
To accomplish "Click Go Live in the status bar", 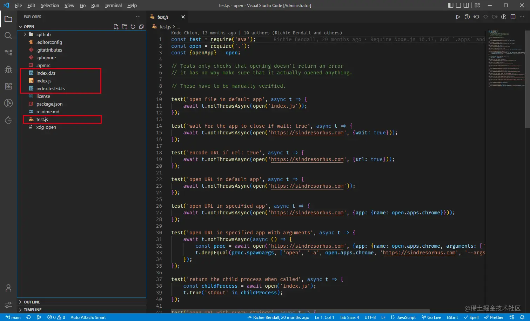I will pyautogui.click(x=431, y=317).
